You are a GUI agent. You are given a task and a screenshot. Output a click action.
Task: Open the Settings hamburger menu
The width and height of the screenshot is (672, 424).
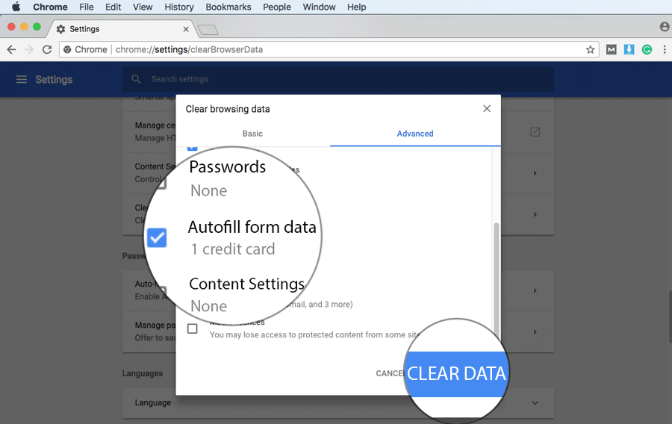click(x=22, y=79)
